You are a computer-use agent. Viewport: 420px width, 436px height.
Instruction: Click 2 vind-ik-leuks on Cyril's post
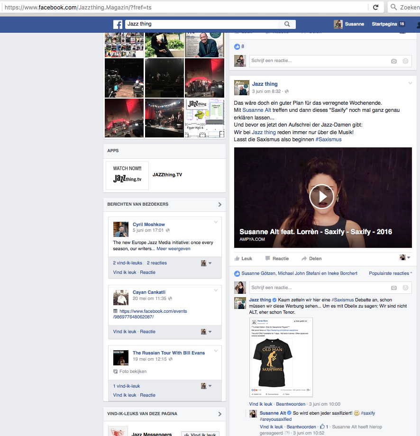point(128,263)
